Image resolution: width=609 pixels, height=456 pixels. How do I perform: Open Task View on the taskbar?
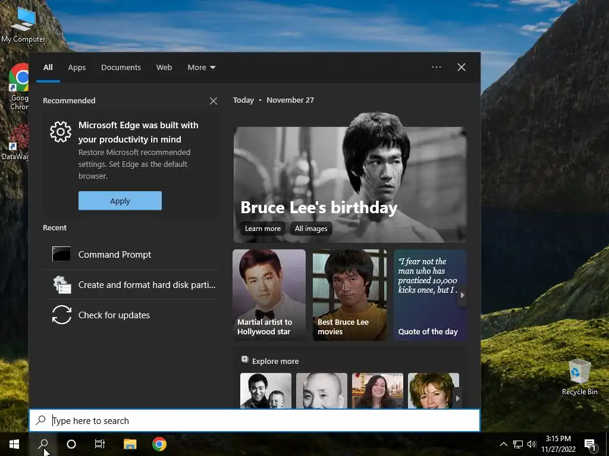(100, 444)
